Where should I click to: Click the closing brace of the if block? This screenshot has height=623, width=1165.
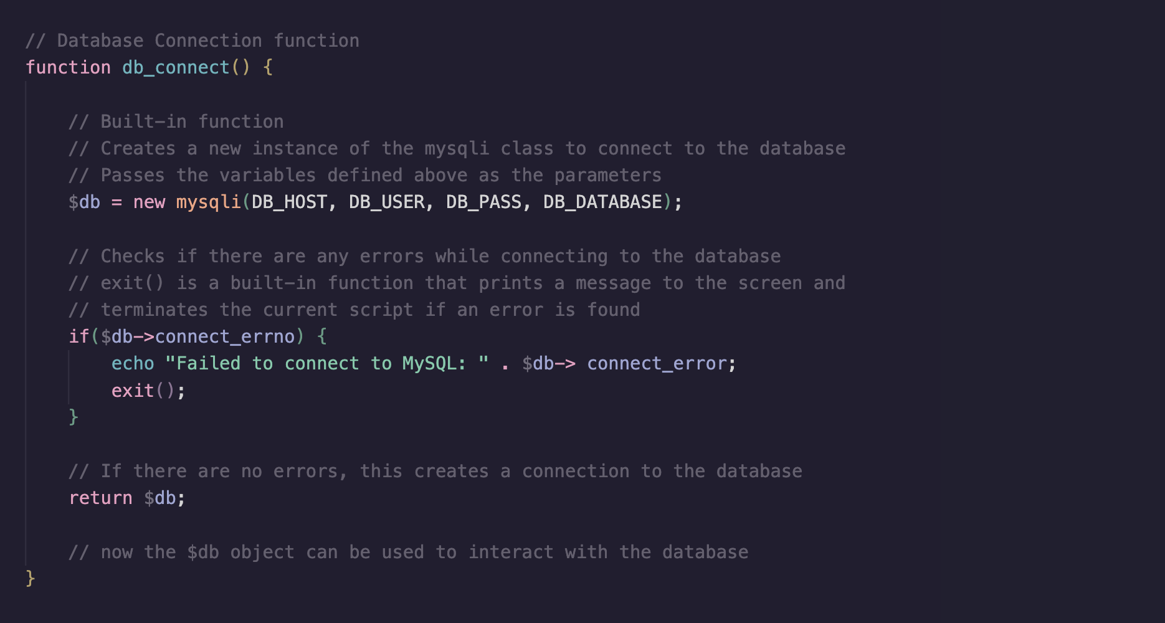[74, 417]
